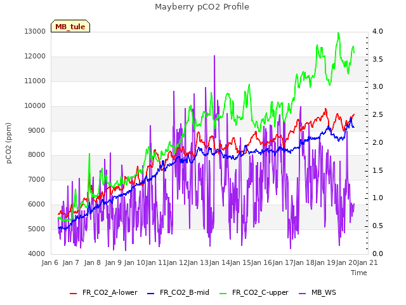Click the 4000 left axis tick label

pos(36,254)
